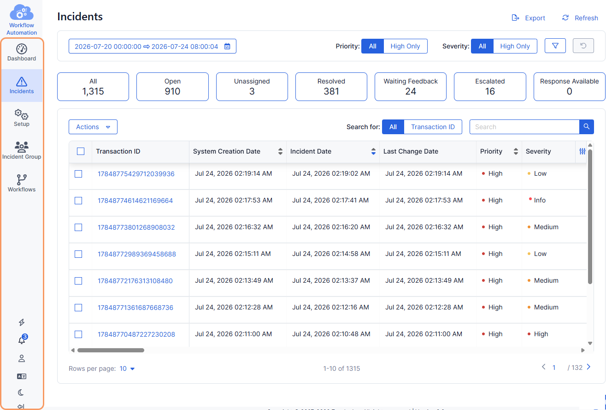Set Priority filter to All
The height and width of the screenshot is (410, 606).
[x=372, y=46]
